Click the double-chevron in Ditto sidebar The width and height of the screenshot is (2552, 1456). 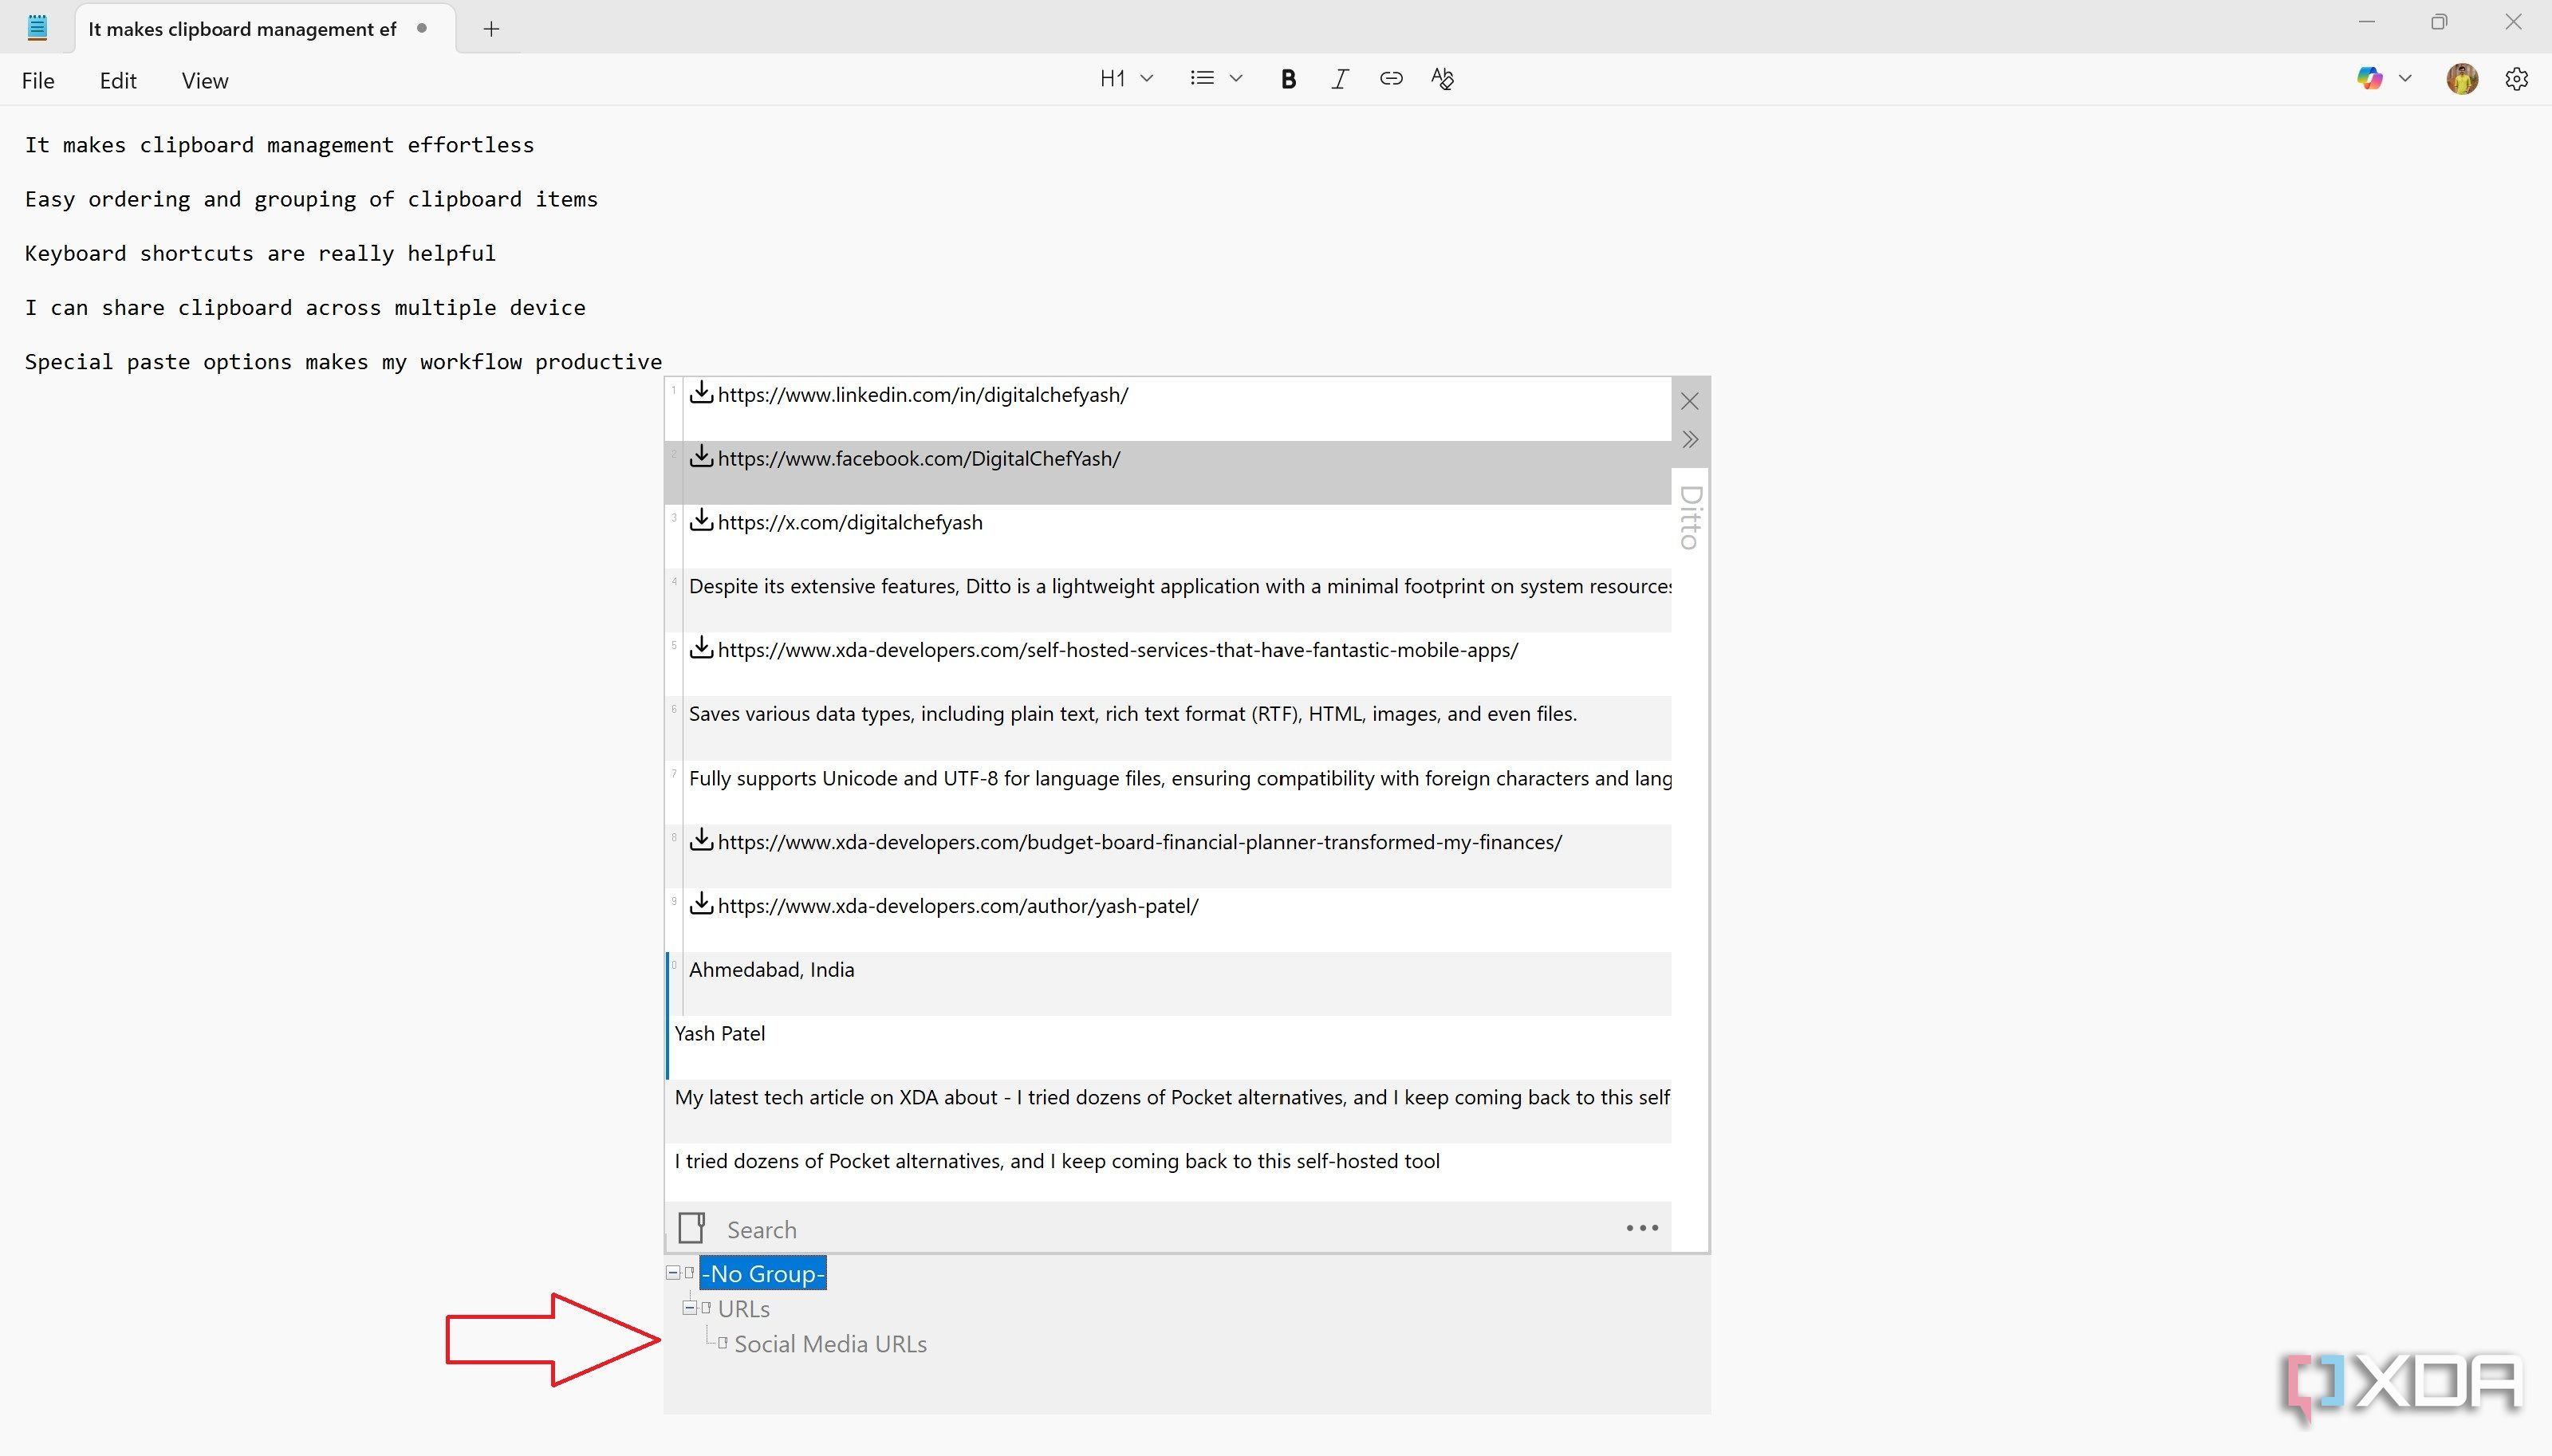[x=1690, y=439]
